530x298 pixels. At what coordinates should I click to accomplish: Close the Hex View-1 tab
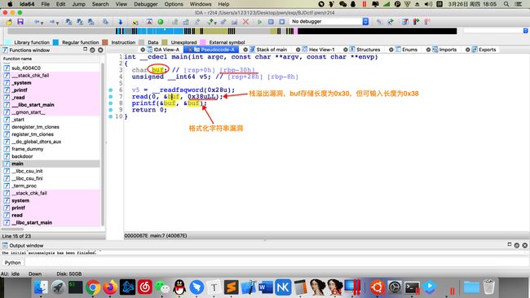(298, 50)
